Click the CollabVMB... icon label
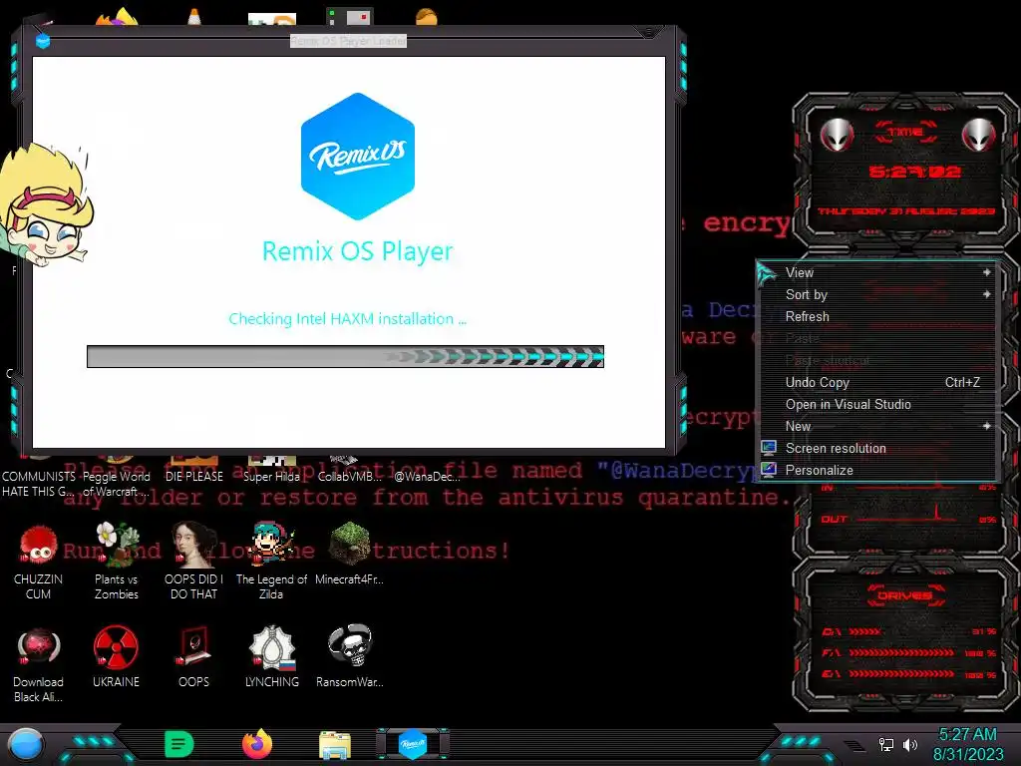 [x=350, y=477]
